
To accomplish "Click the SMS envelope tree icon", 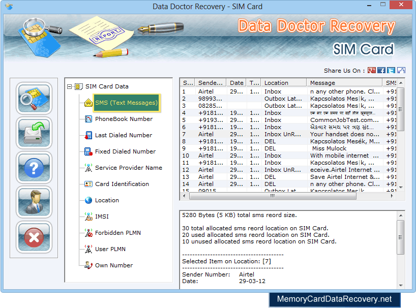I will point(88,103).
